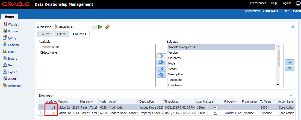The height and width of the screenshot is (120, 301).
Task: Sort by the Timestamp column header
Action: coord(179,101)
